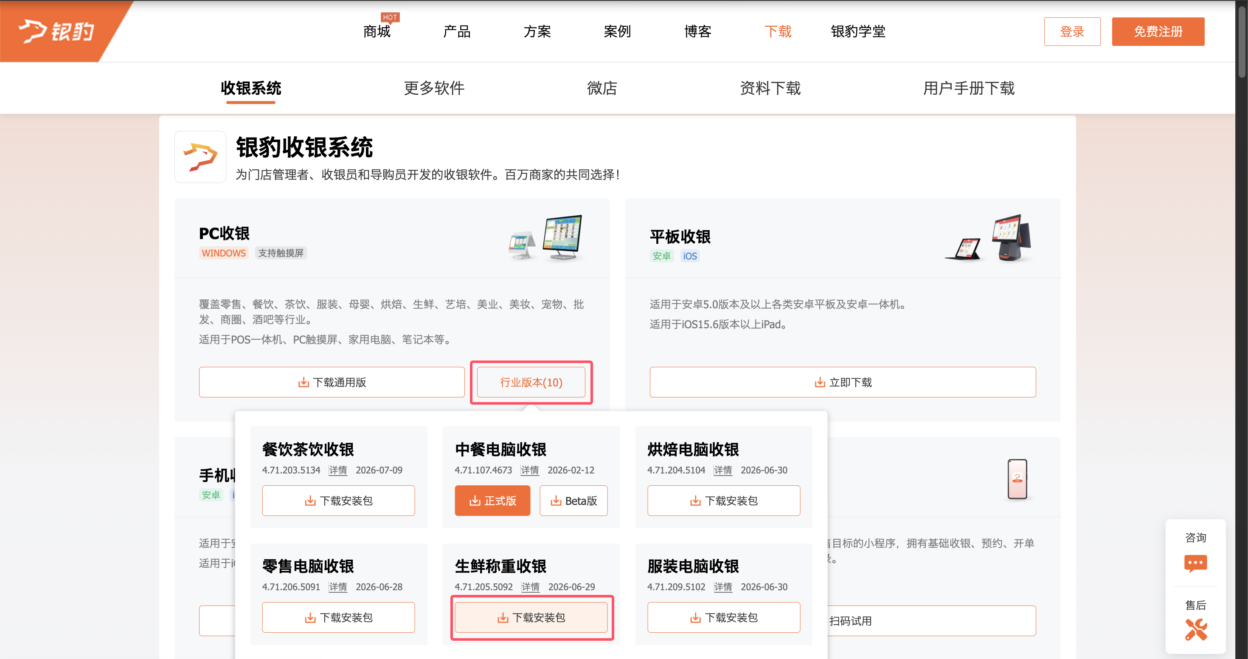Viewport: 1248px width, 659px height.
Task: Switch to the 微店 tab
Action: point(602,88)
